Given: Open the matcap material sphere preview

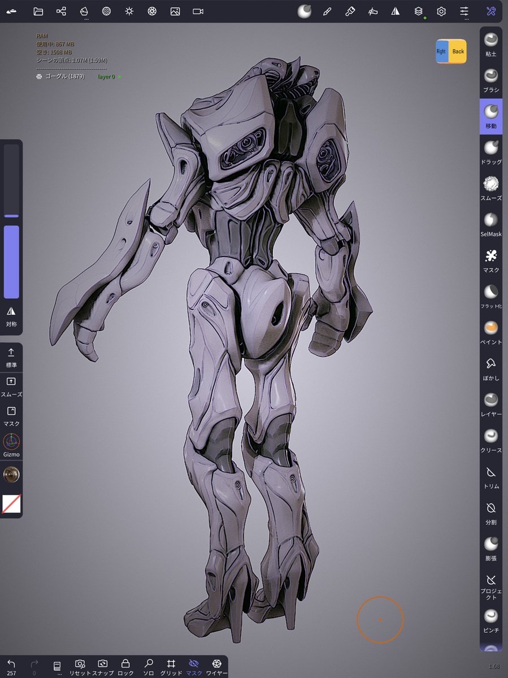Looking at the screenshot, I should 11,475.
